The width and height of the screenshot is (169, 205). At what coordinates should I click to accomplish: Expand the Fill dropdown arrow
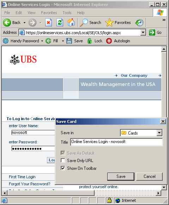coord(63,41)
